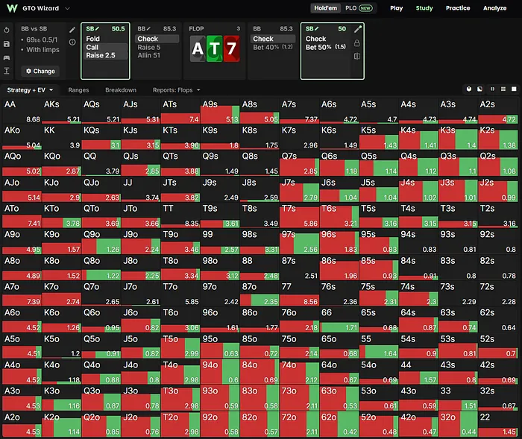The height and width of the screenshot is (439, 522).
Task: Click the Change button
Action: [40, 71]
